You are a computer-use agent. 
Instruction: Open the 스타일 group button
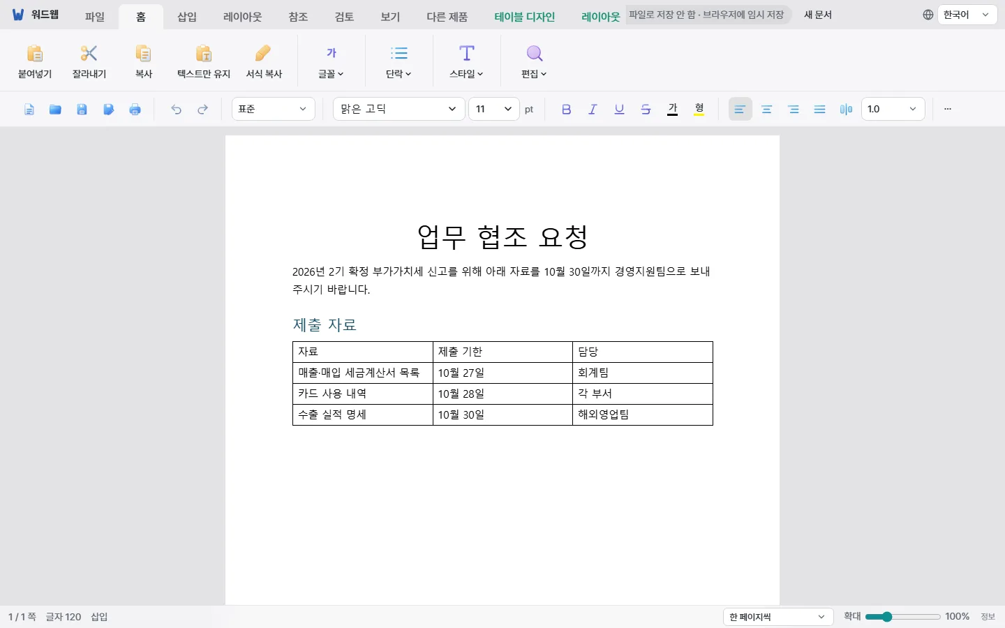[x=467, y=61]
